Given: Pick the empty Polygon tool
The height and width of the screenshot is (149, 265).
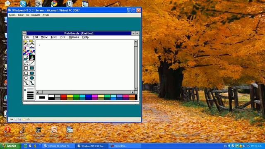Looking at the screenshot, I should 26,83.
